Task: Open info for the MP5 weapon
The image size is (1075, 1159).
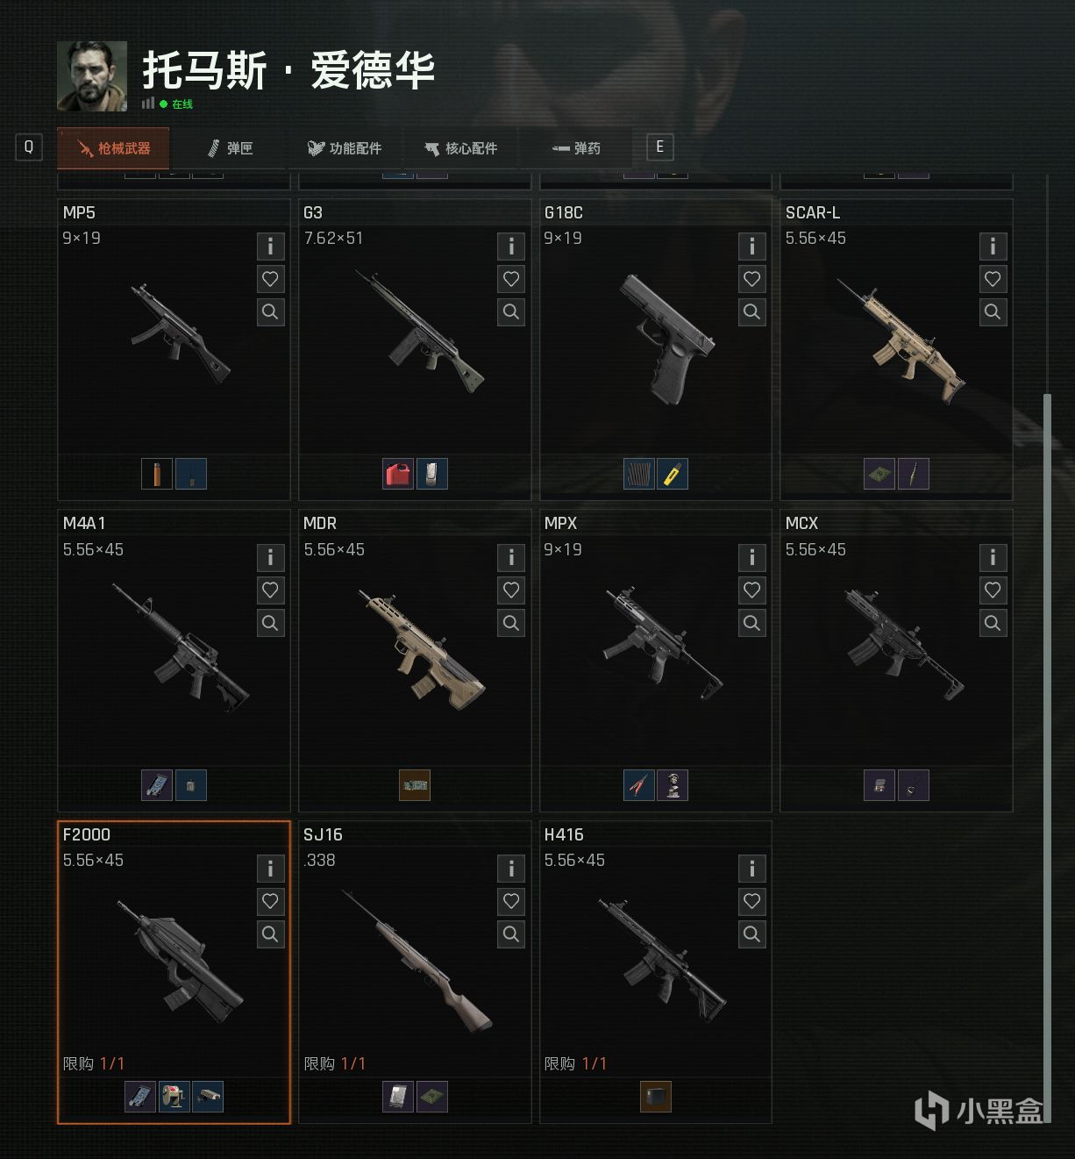Action: (270, 247)
